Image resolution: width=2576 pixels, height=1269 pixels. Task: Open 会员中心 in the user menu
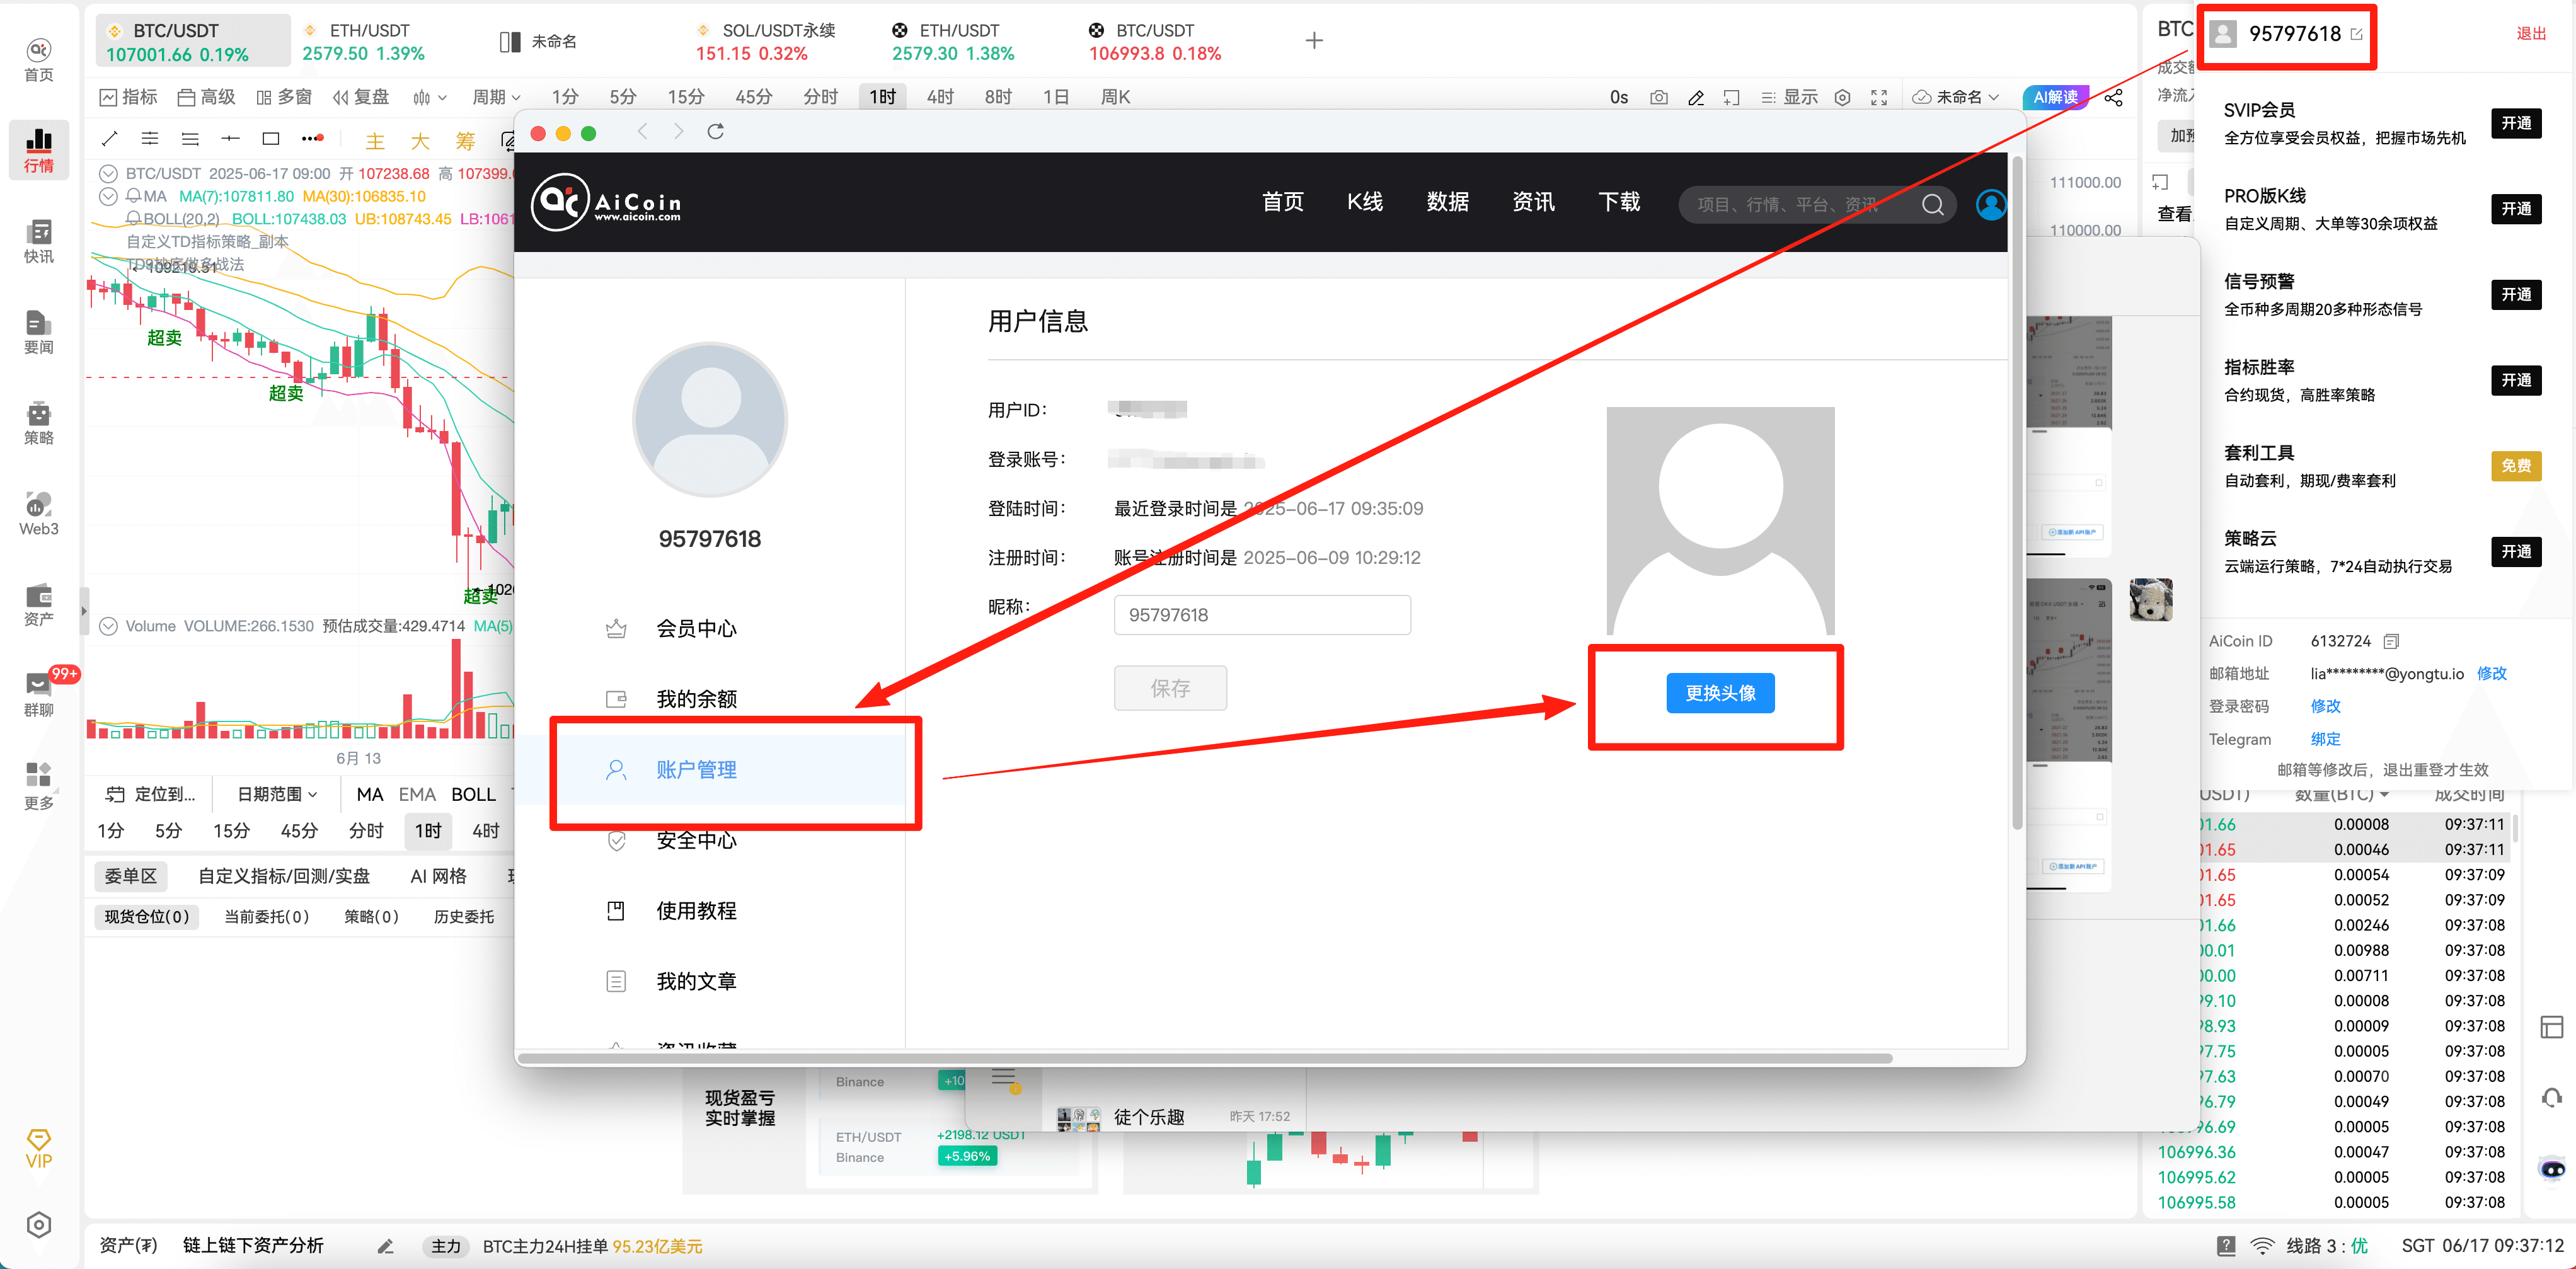coord(696,629)
